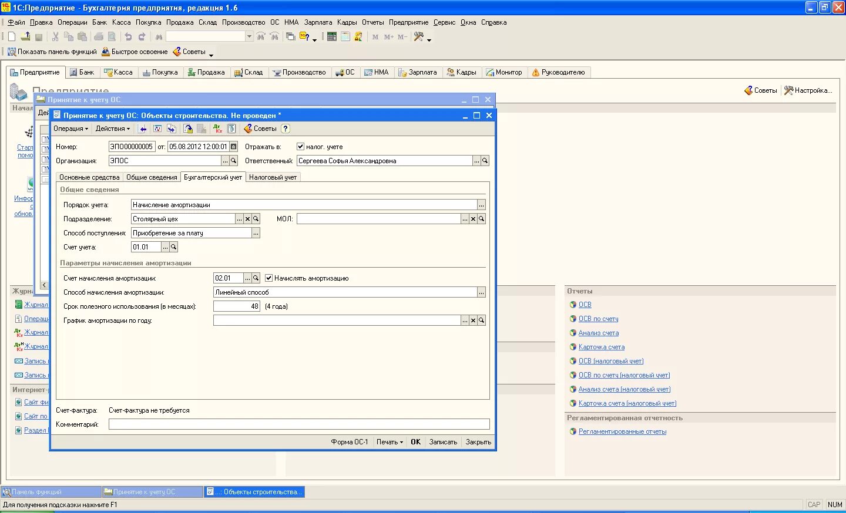Switch to Принятие к учету ОС taskbar window

[x=153, y=492]
